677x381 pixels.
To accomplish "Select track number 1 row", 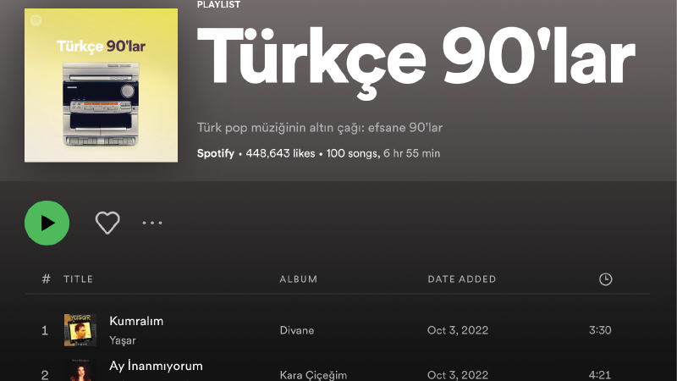I will (338, 330).
